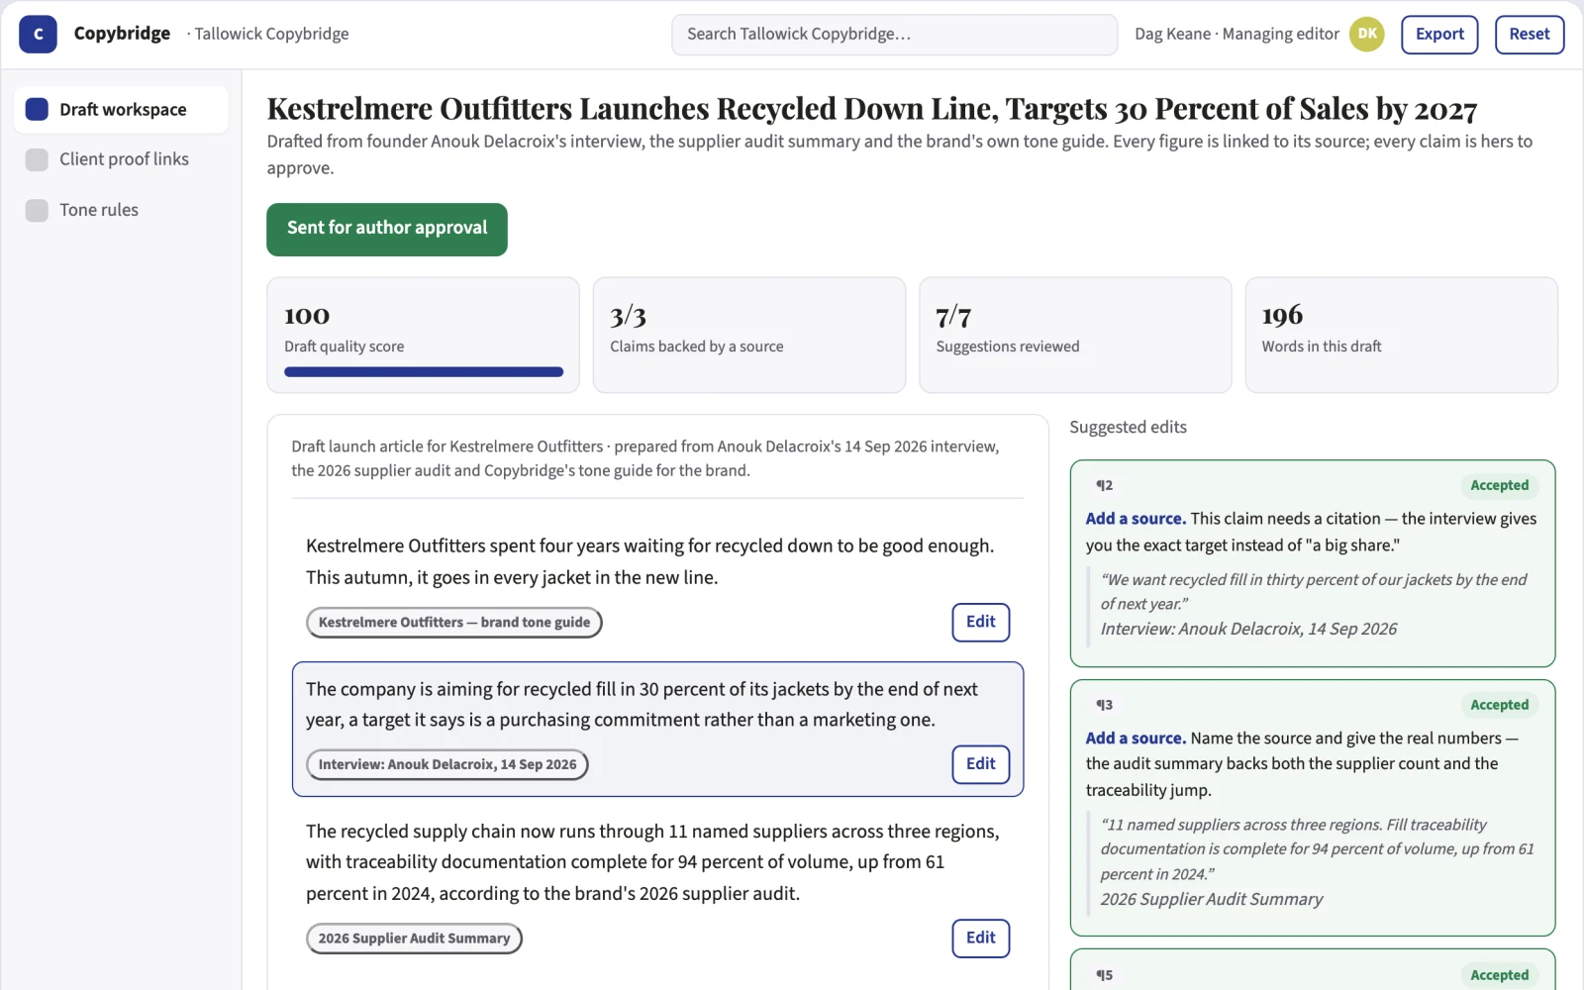
Task: Click the Tallowick Copybridge workspace name
Action: (270, 35)
